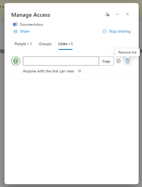Click the Word document file icon
Viewport: 142px width, 187px height.
pos(15,24)
